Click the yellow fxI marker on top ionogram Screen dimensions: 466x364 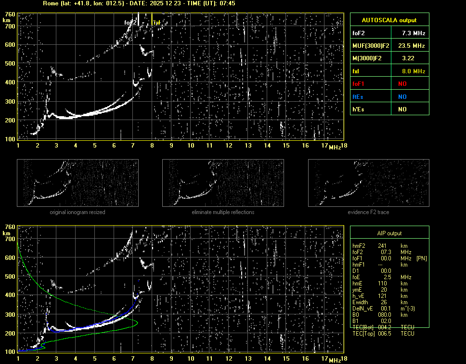(156, 23)
